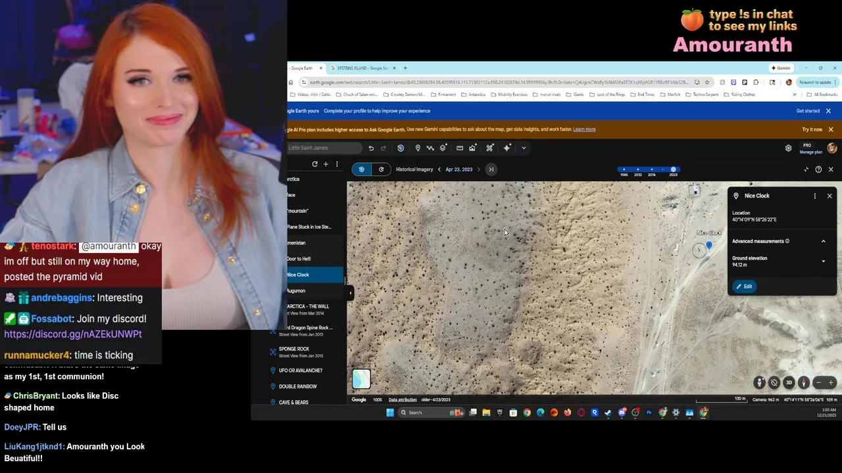Image resolution: width=842 pixels, height=473 pixels.
Task: Open help icon in historical imagery bar
Action: coord(818,169)
